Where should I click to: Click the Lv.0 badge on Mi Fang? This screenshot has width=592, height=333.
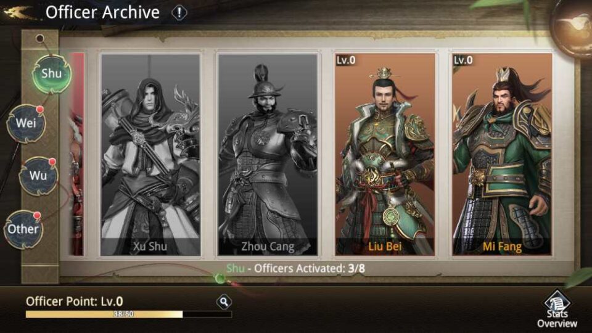(463, 60)
